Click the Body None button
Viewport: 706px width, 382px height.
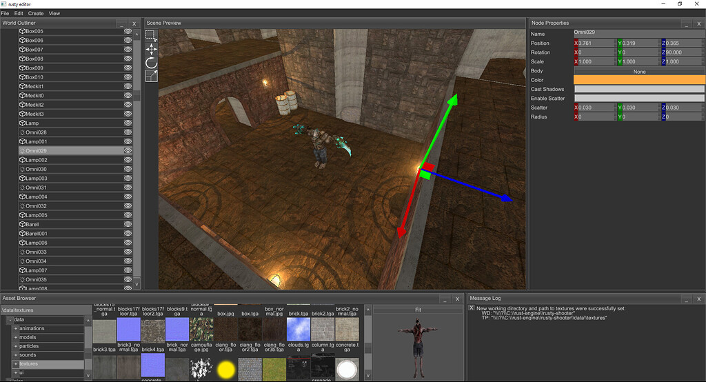(639, 71)
